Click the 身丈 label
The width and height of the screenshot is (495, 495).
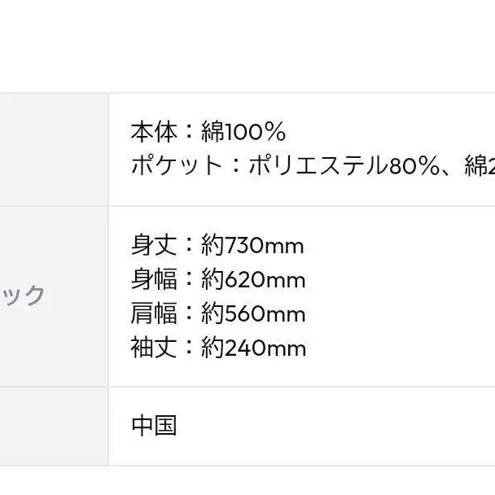point(154,245)
